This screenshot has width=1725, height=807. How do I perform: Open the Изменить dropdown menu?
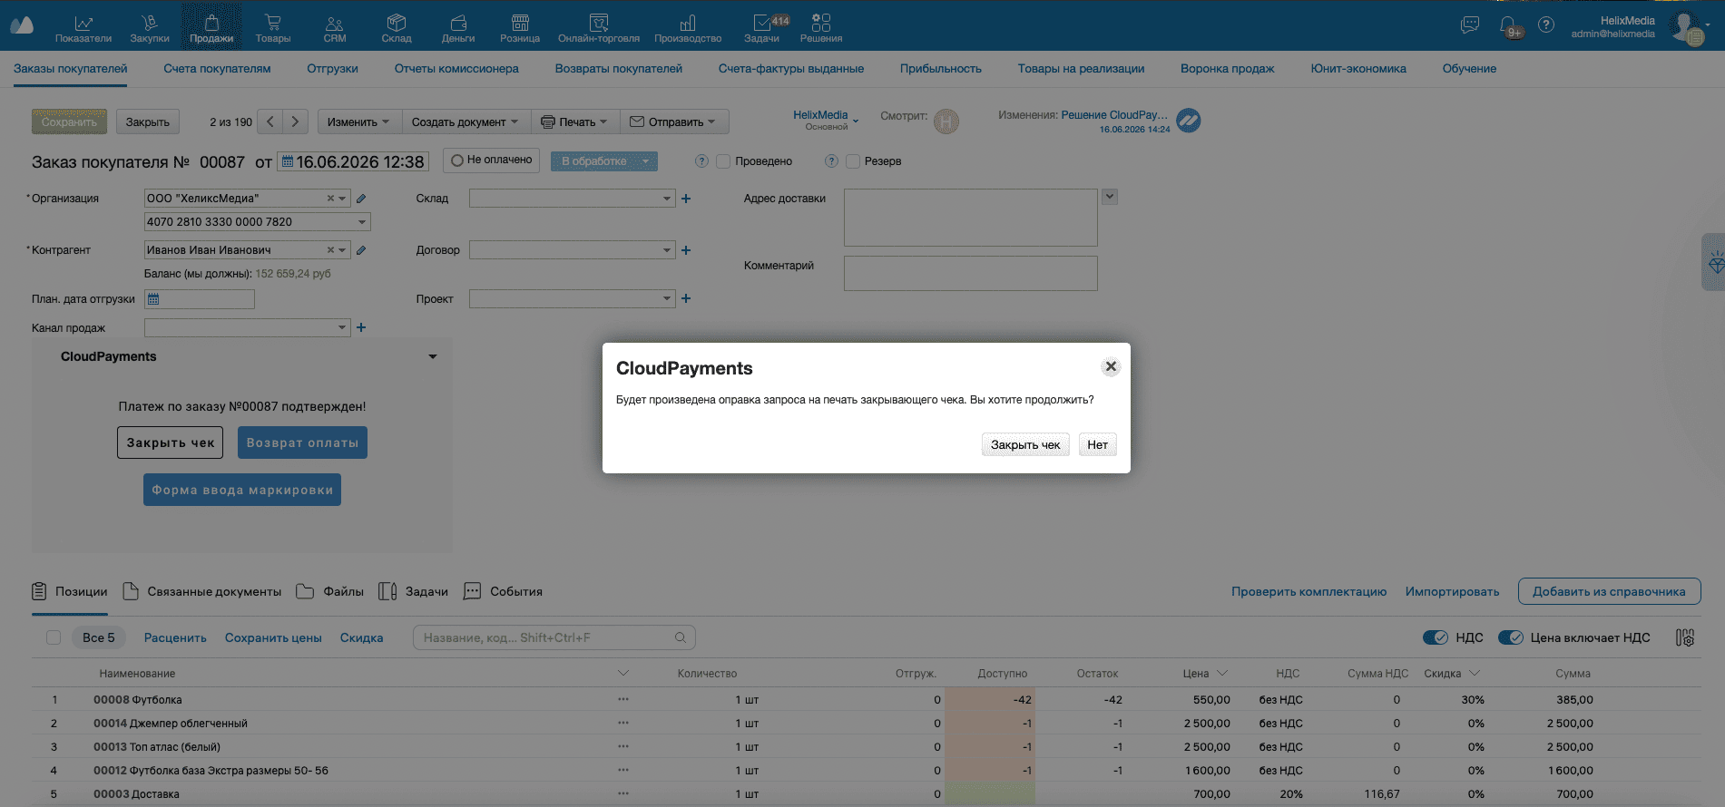click(358, 122)
